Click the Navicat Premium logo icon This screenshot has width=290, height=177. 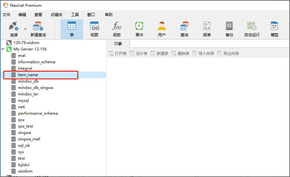coord(6,5)
